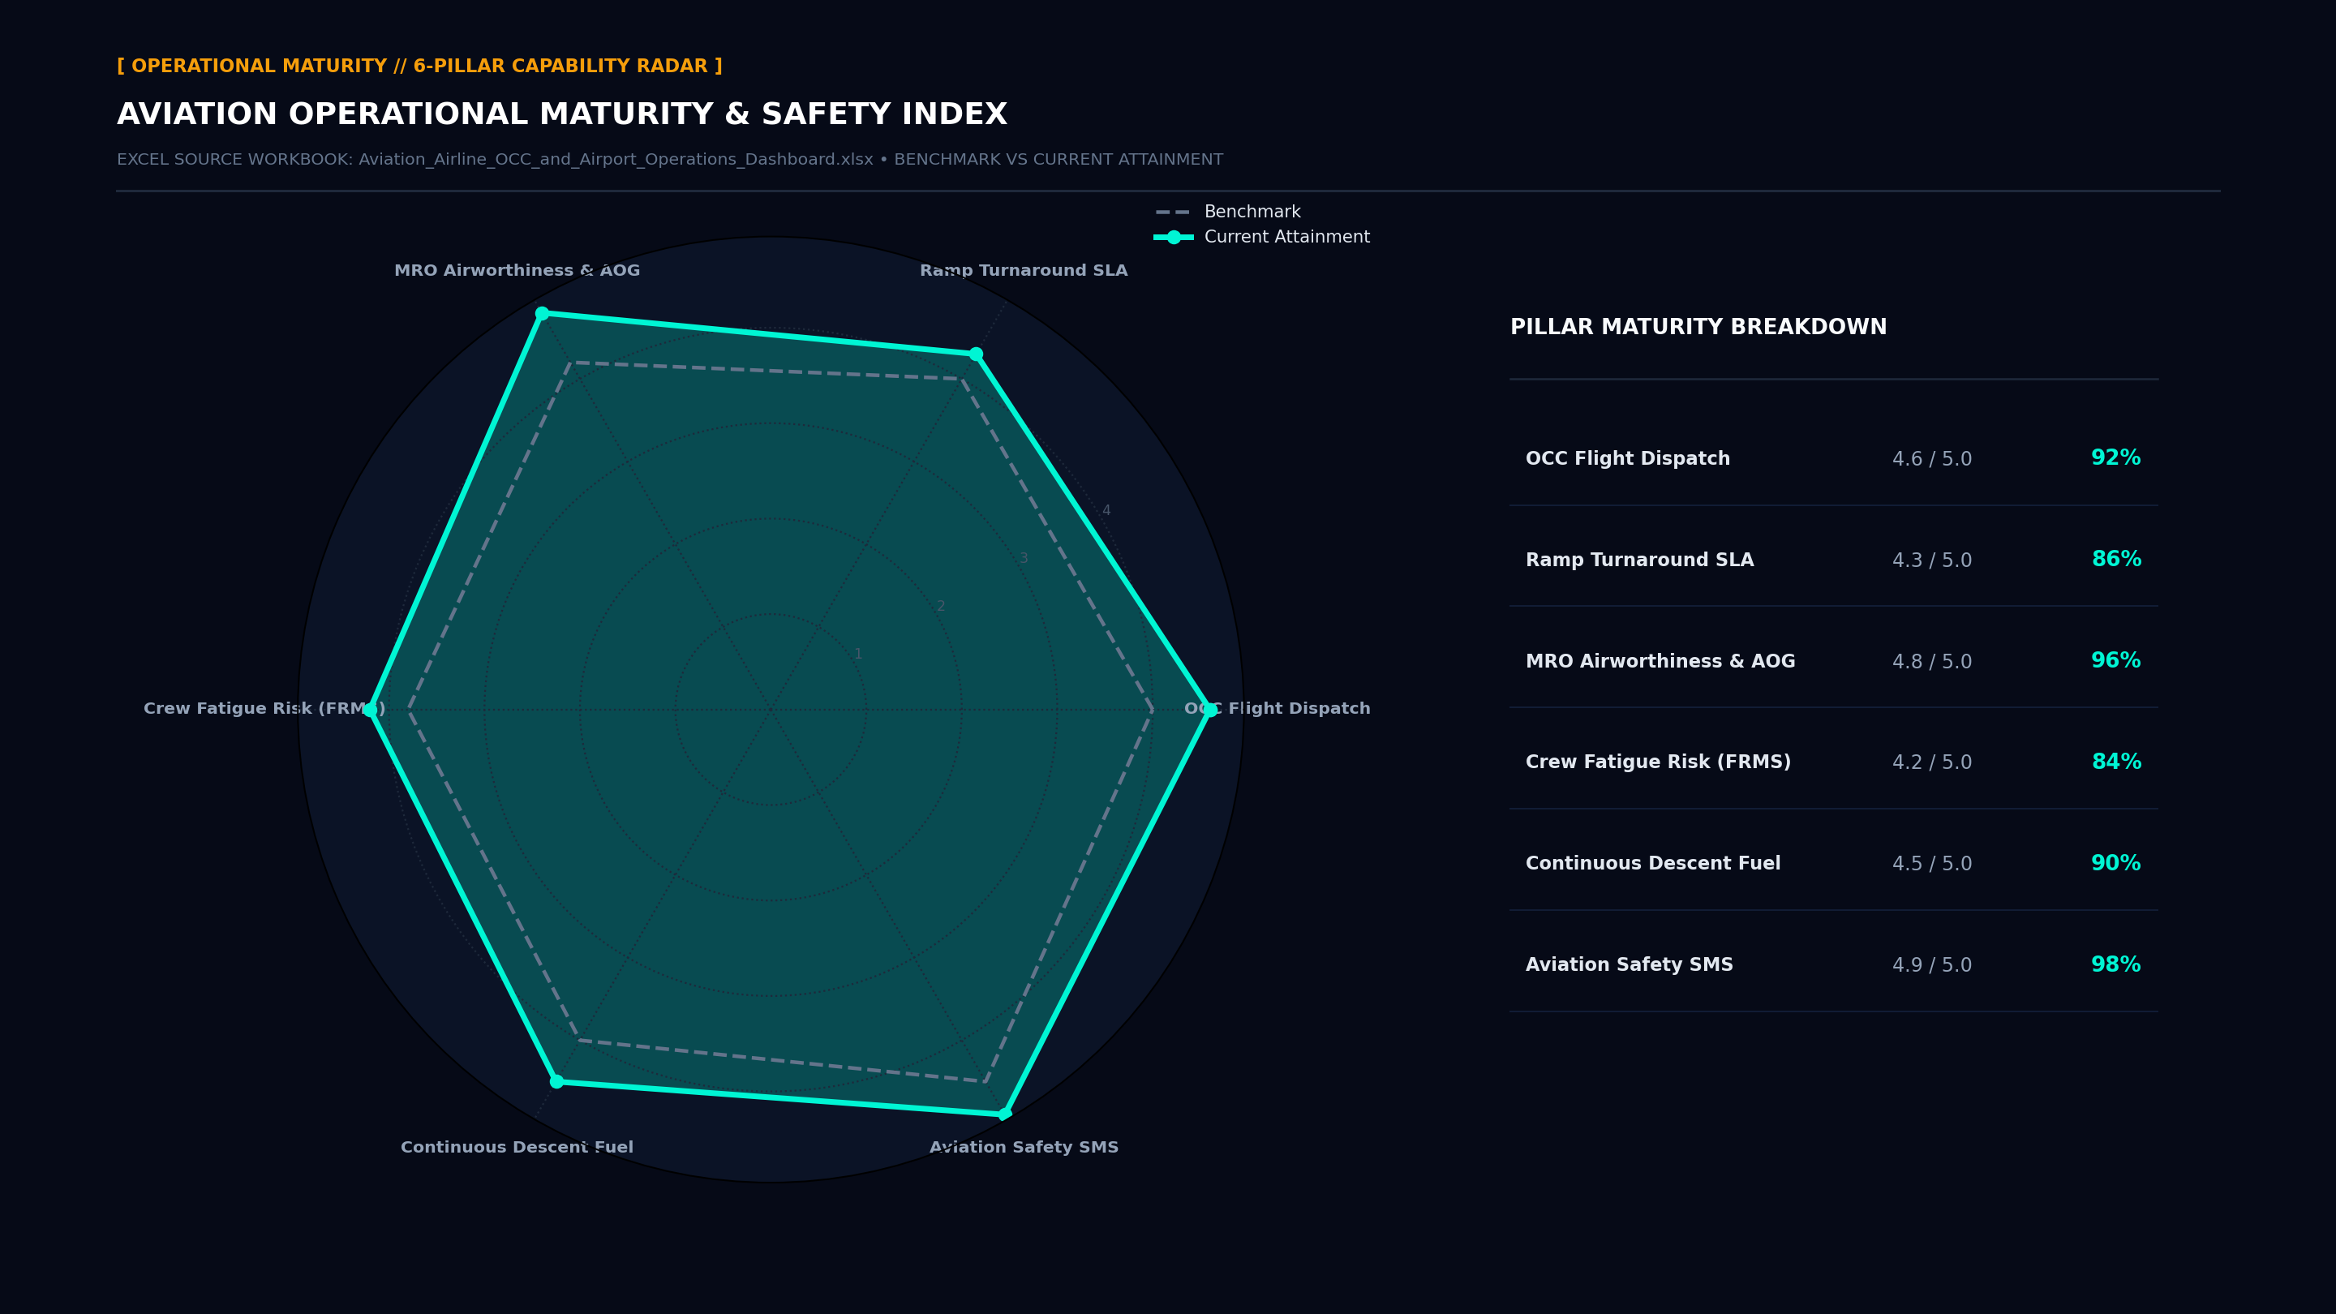The image size is (2336, 1314).
Task: Click the 96% percentage value
Action: coord(2115,661)
